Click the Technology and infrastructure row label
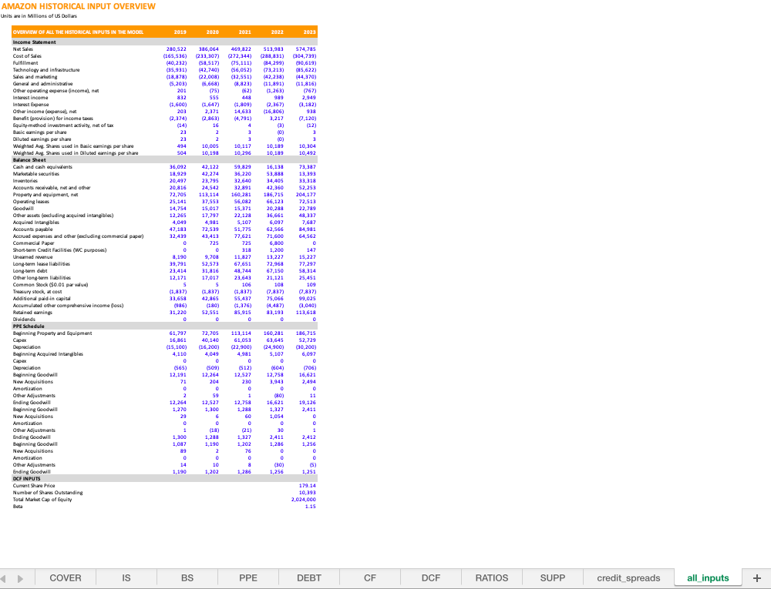This screenshot has width=771, height=589. click(x=46, y=70)
